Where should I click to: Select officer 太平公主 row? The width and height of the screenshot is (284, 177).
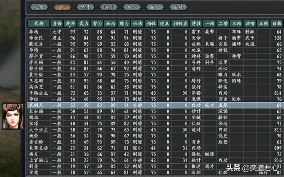click(x=156, y=129)
